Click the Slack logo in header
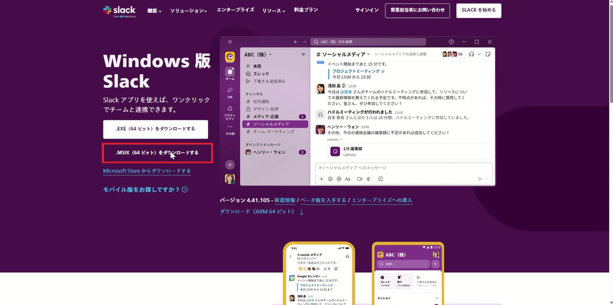This screenshot has height=305, width=613. coord(119,11)
